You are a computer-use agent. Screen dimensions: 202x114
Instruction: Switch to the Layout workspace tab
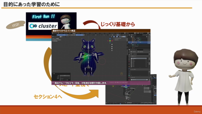74,33
